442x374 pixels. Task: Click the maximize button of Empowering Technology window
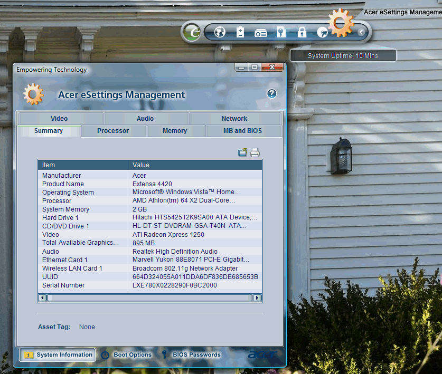(x=255, y=68)
